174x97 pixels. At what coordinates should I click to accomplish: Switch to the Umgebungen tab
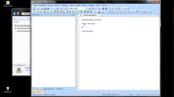[49, 89]
